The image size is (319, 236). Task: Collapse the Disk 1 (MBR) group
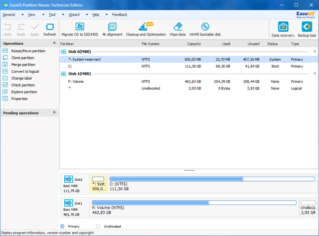click(315, 74)
